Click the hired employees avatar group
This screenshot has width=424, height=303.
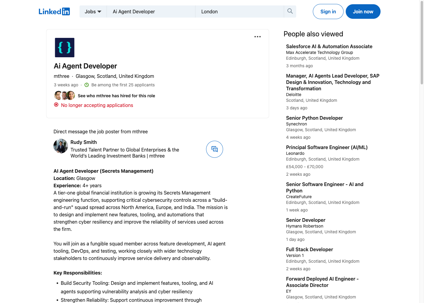(65, 95)
